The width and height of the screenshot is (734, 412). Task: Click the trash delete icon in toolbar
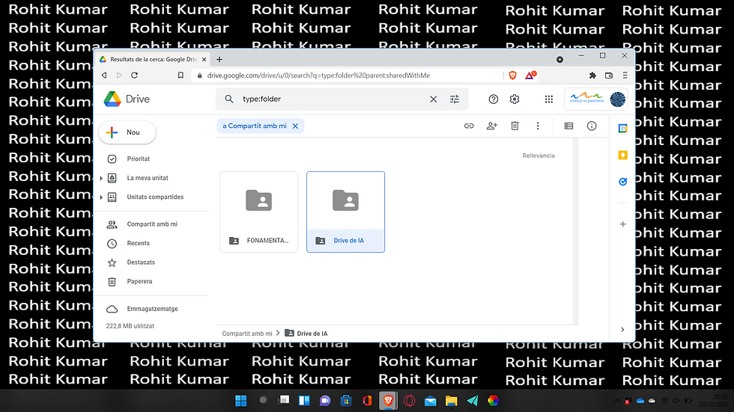(x=515, y=126)
